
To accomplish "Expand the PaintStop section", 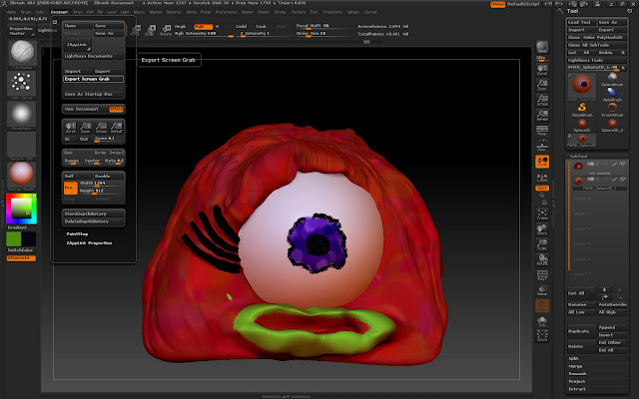I will (78, 234).
